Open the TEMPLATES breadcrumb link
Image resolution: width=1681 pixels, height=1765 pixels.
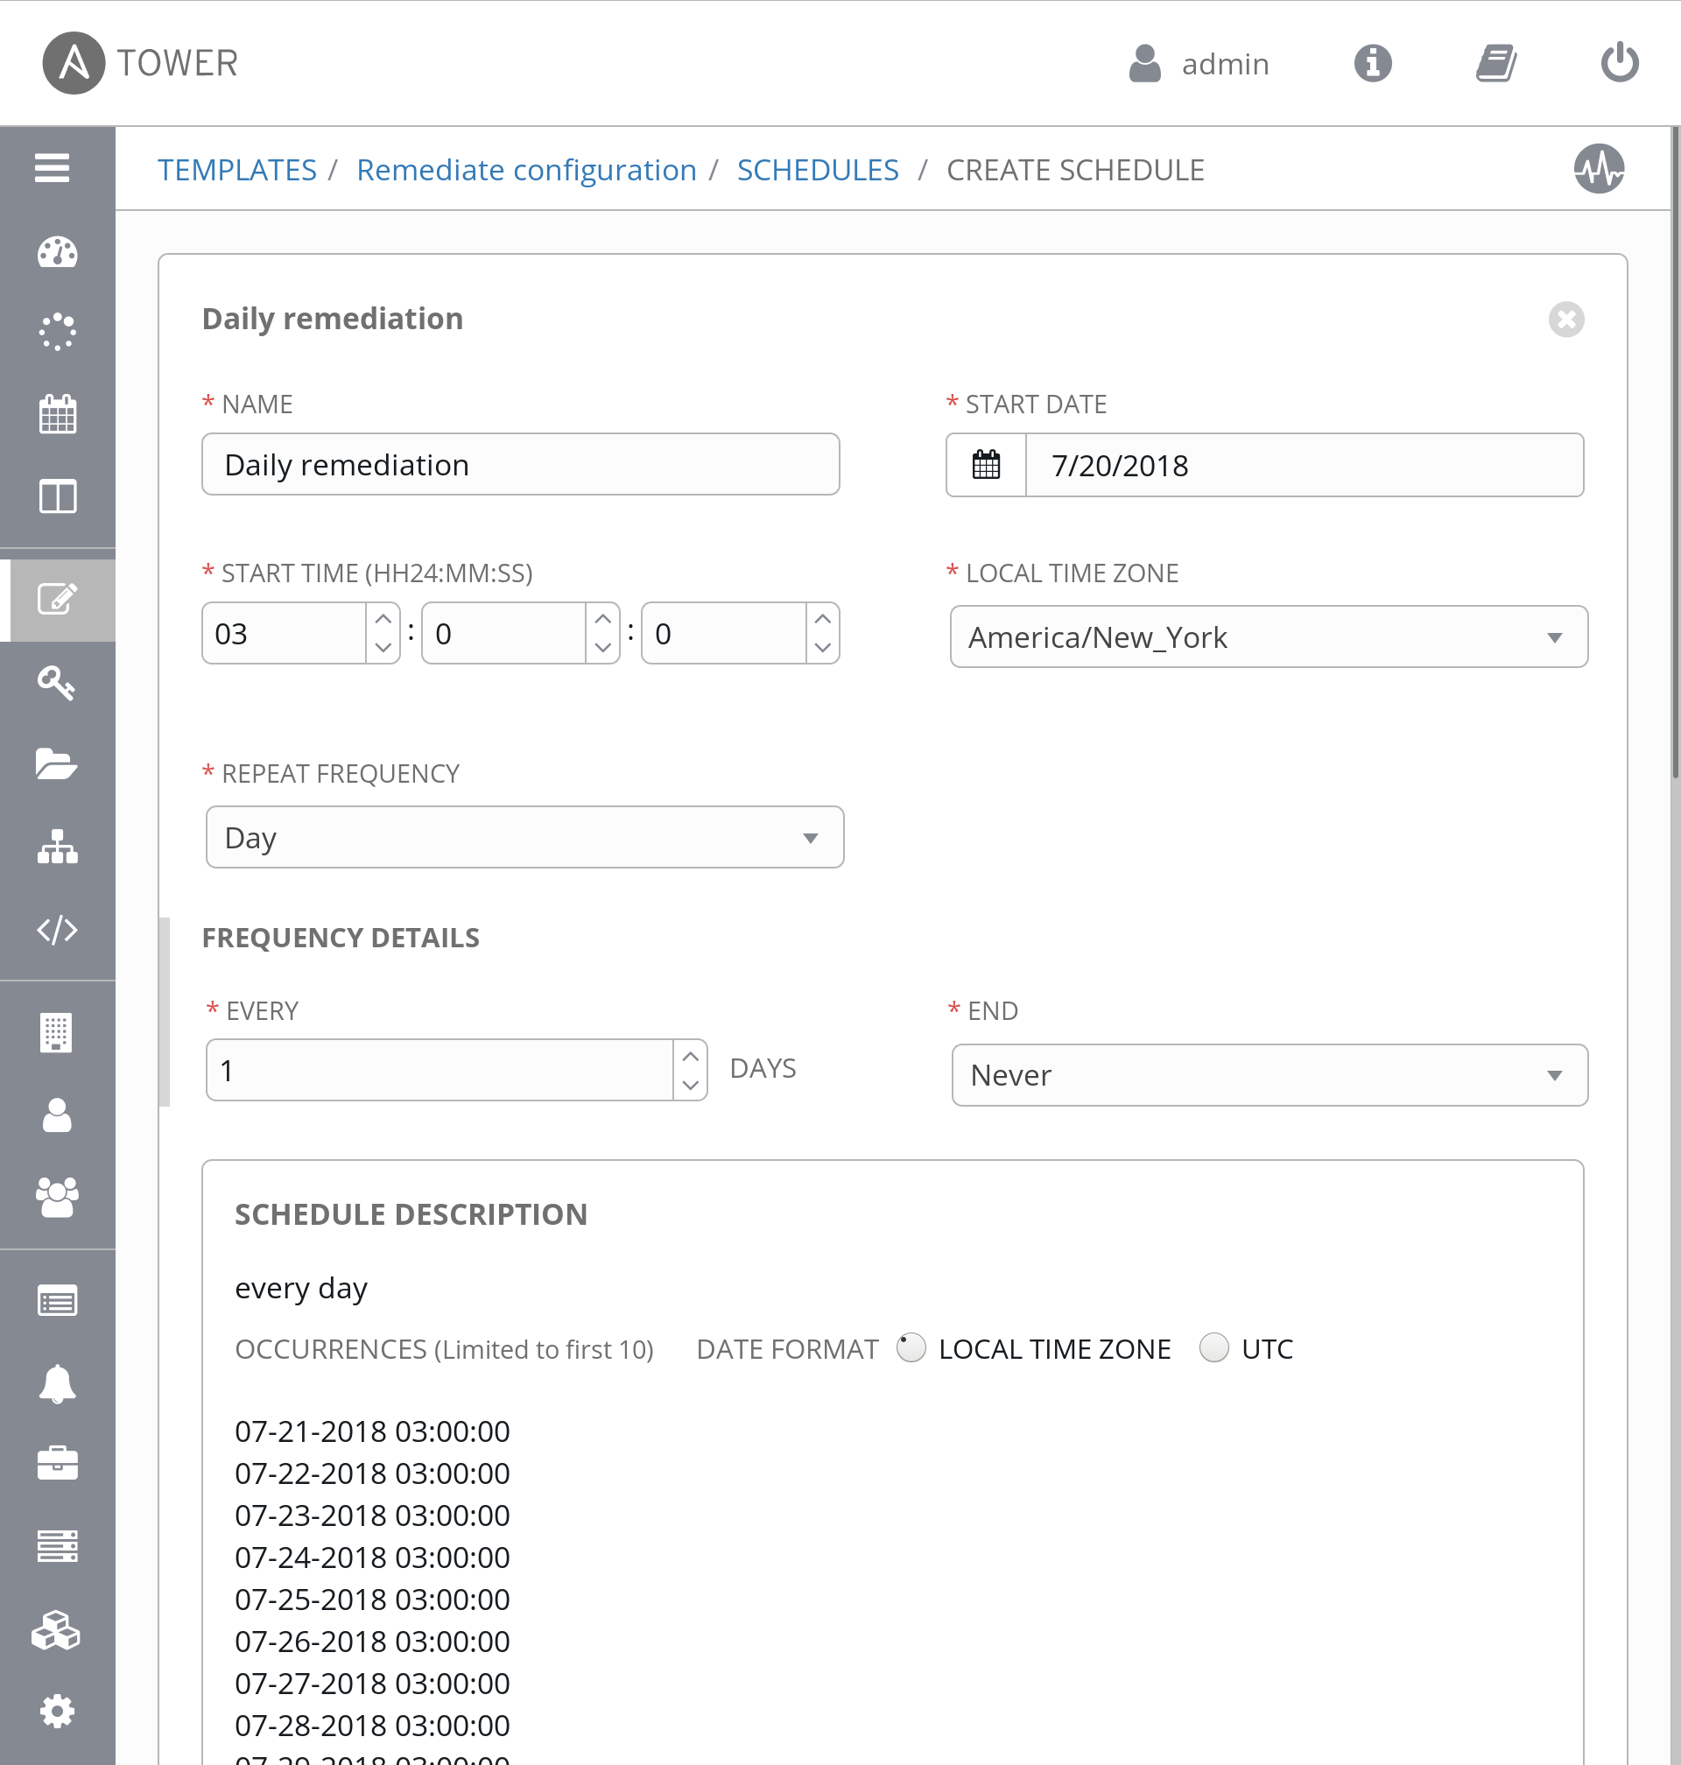pos(237,169)
